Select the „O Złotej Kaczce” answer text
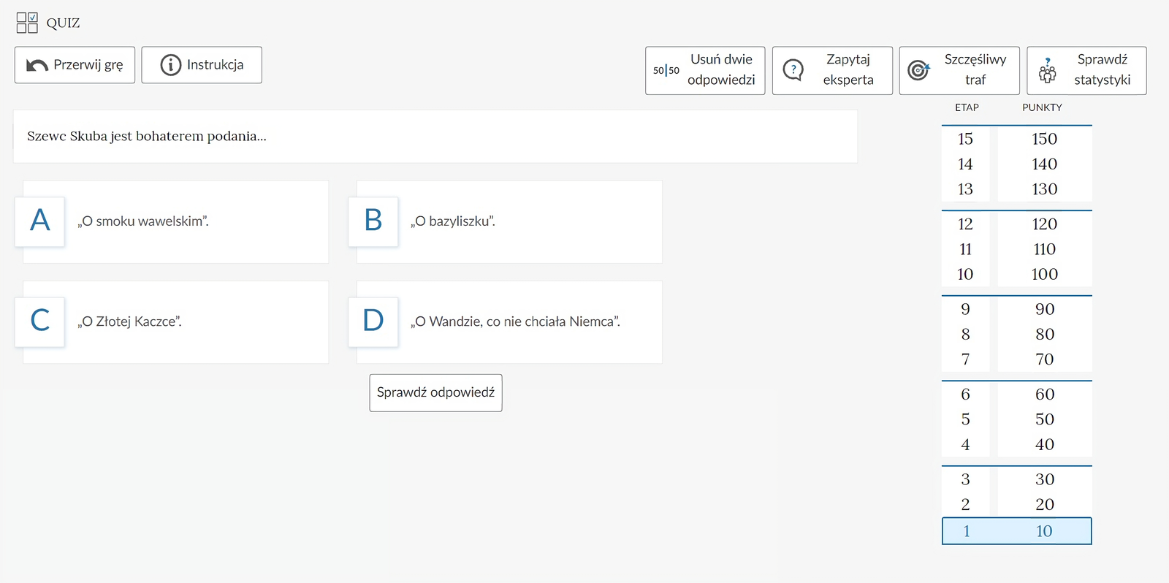The height and width of the screenshot is (583, 1169). pyautogui.click(x=130, y=321)
